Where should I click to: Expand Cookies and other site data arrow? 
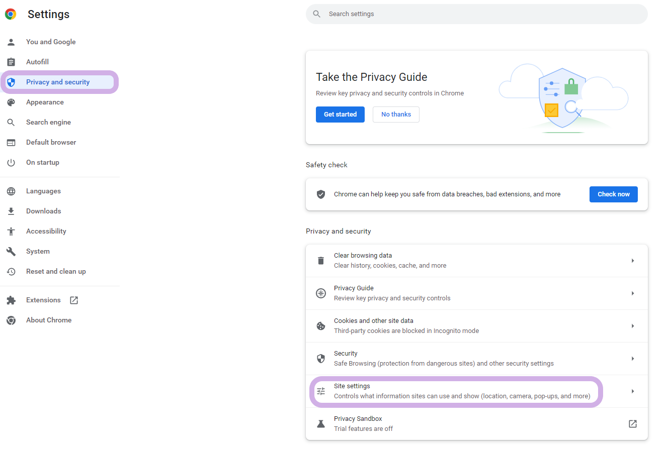tap(633, 326)
